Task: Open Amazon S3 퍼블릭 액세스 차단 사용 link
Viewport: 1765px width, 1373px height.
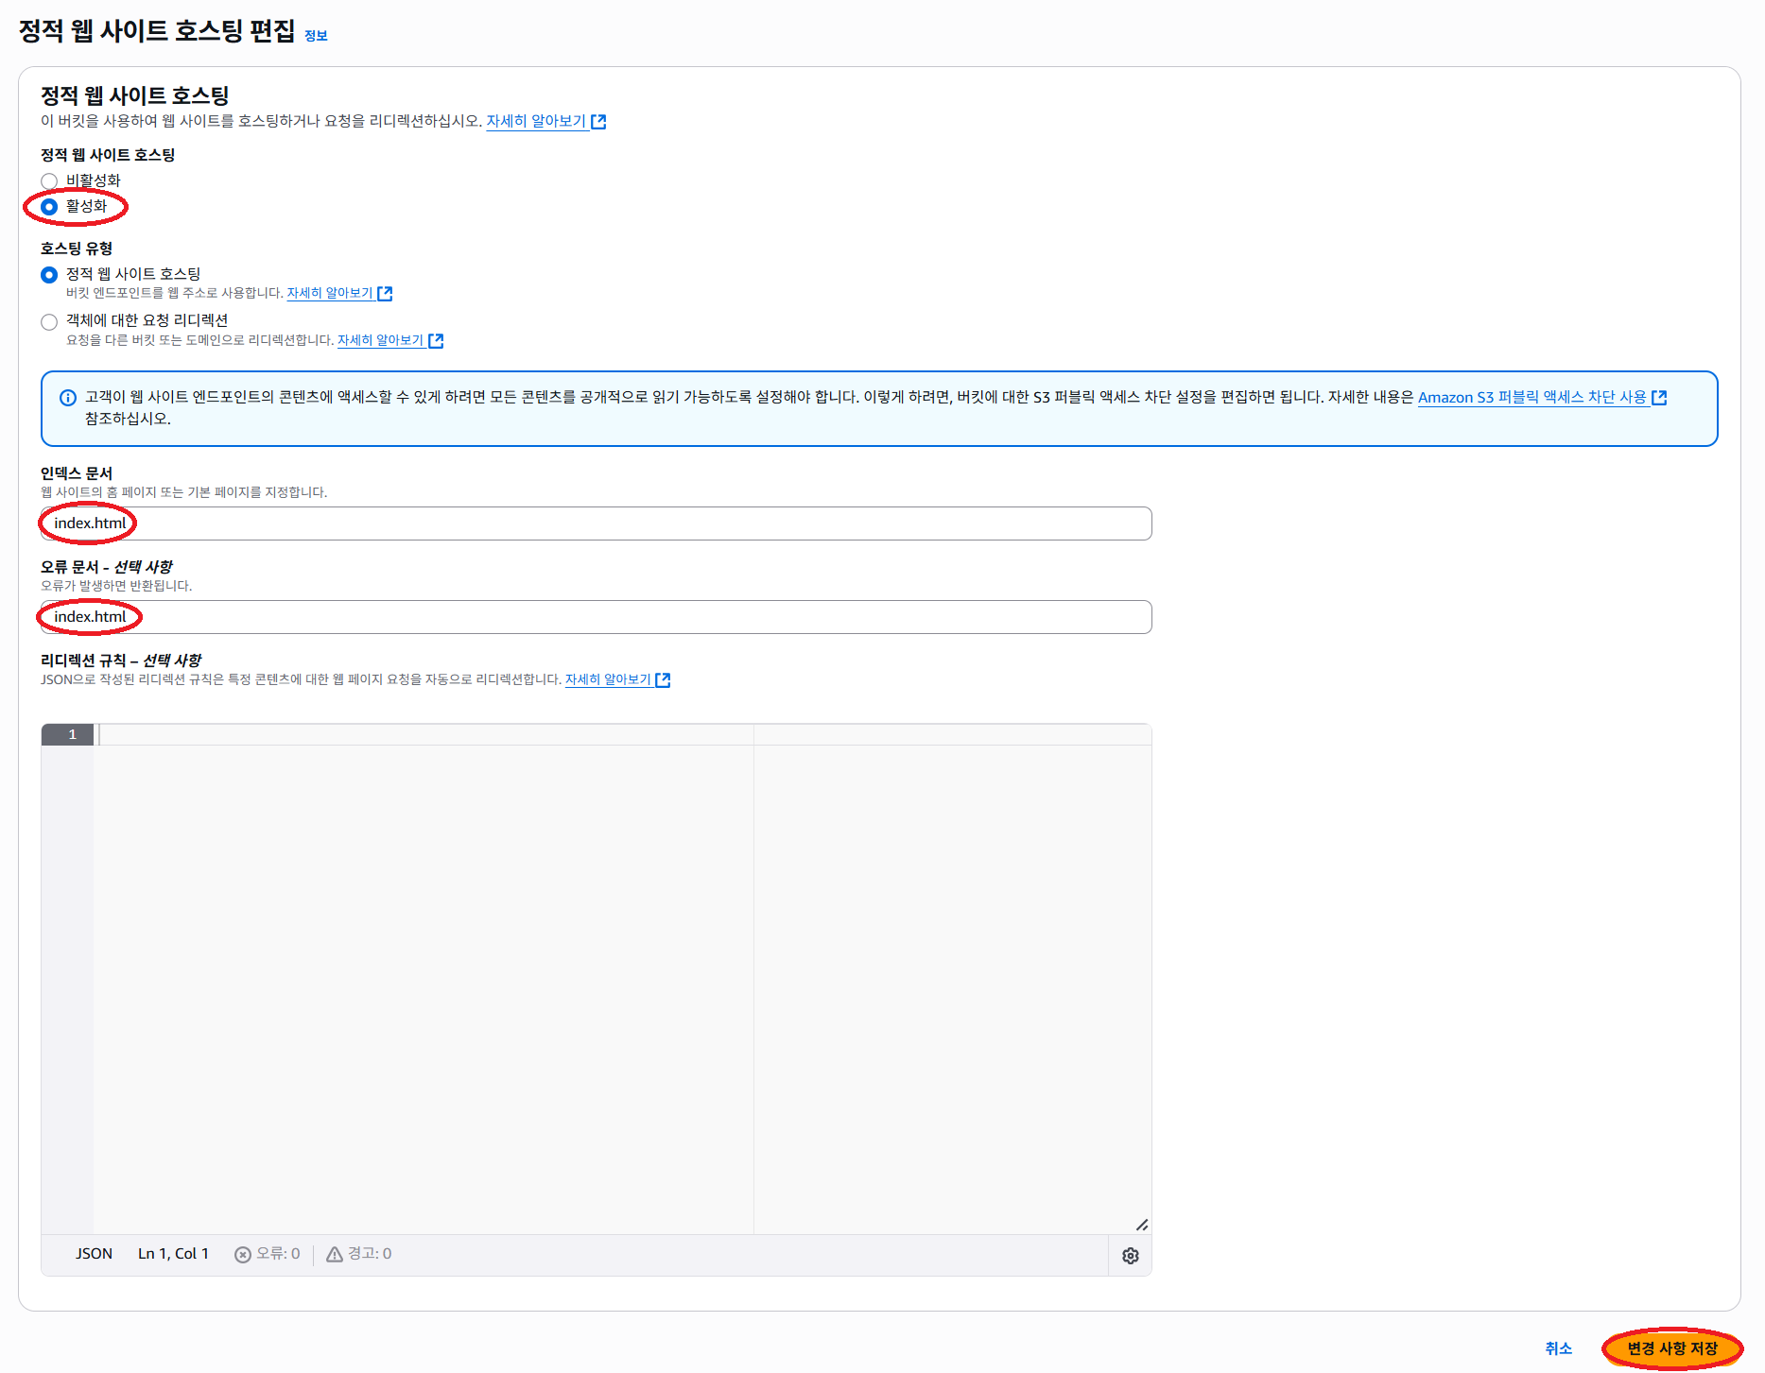Action: (x=1531, y=398)
